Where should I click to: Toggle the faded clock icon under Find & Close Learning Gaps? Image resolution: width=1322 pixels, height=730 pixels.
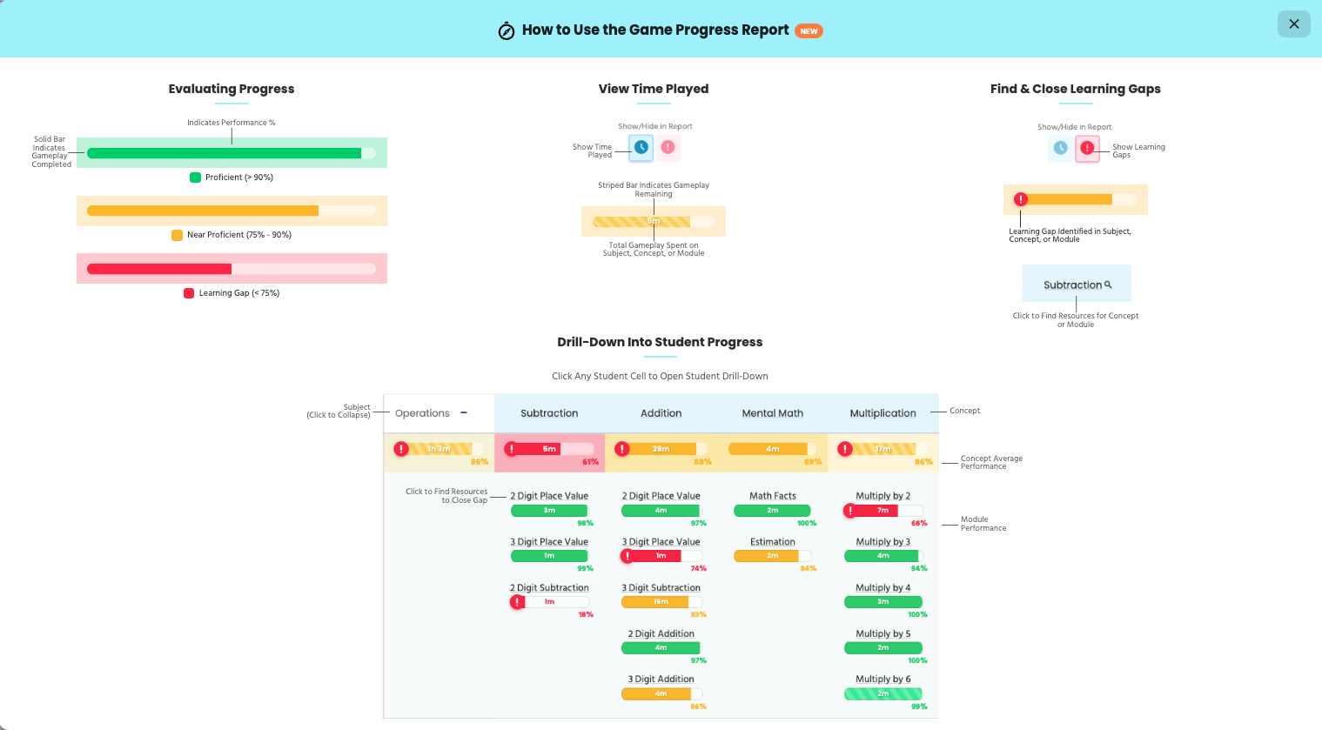[x=1060, y=148]
